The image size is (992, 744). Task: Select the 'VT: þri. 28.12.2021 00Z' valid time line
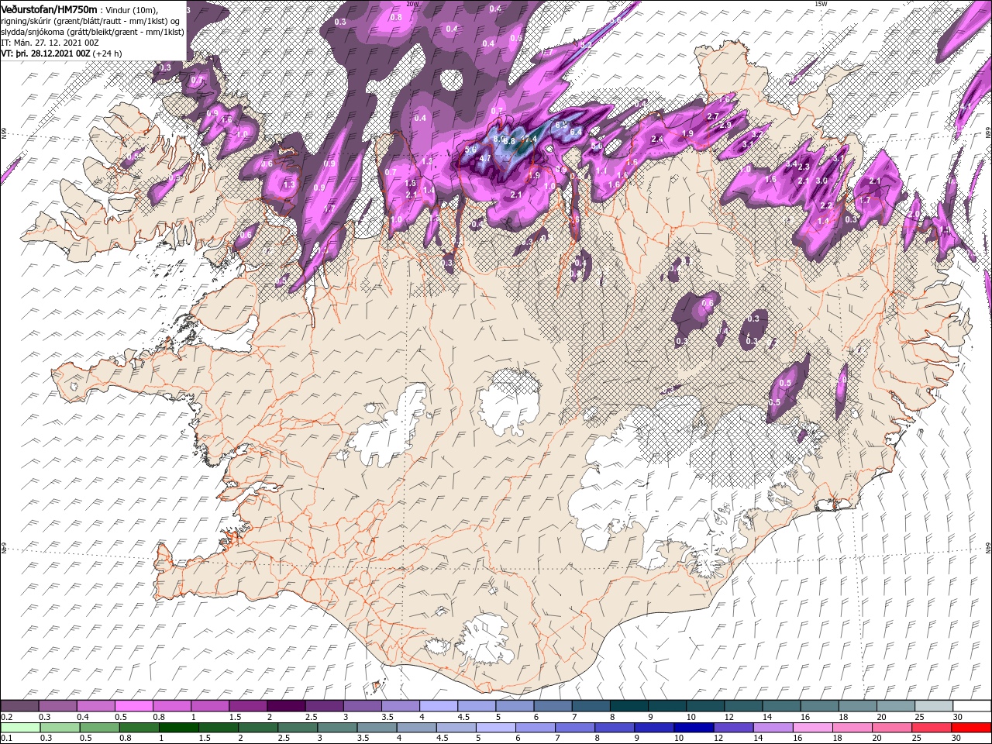[46, 53]
